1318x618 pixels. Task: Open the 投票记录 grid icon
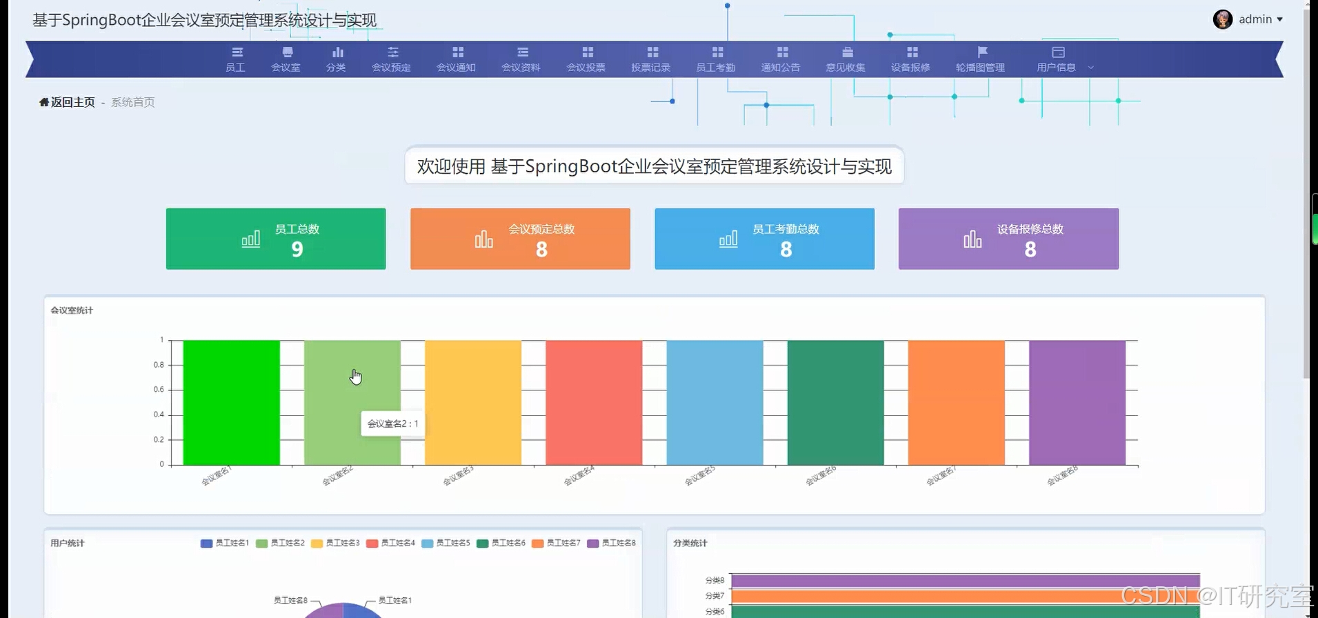coord(652,52)
